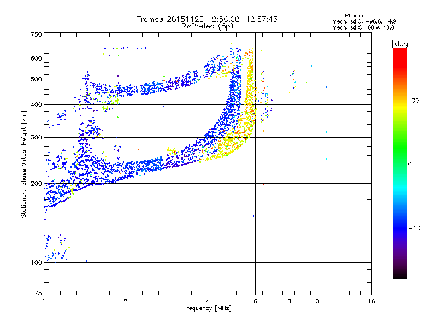Click the '0' colorbar tick label
This screenshot has height=328, width=437.
tap(410, 165)
